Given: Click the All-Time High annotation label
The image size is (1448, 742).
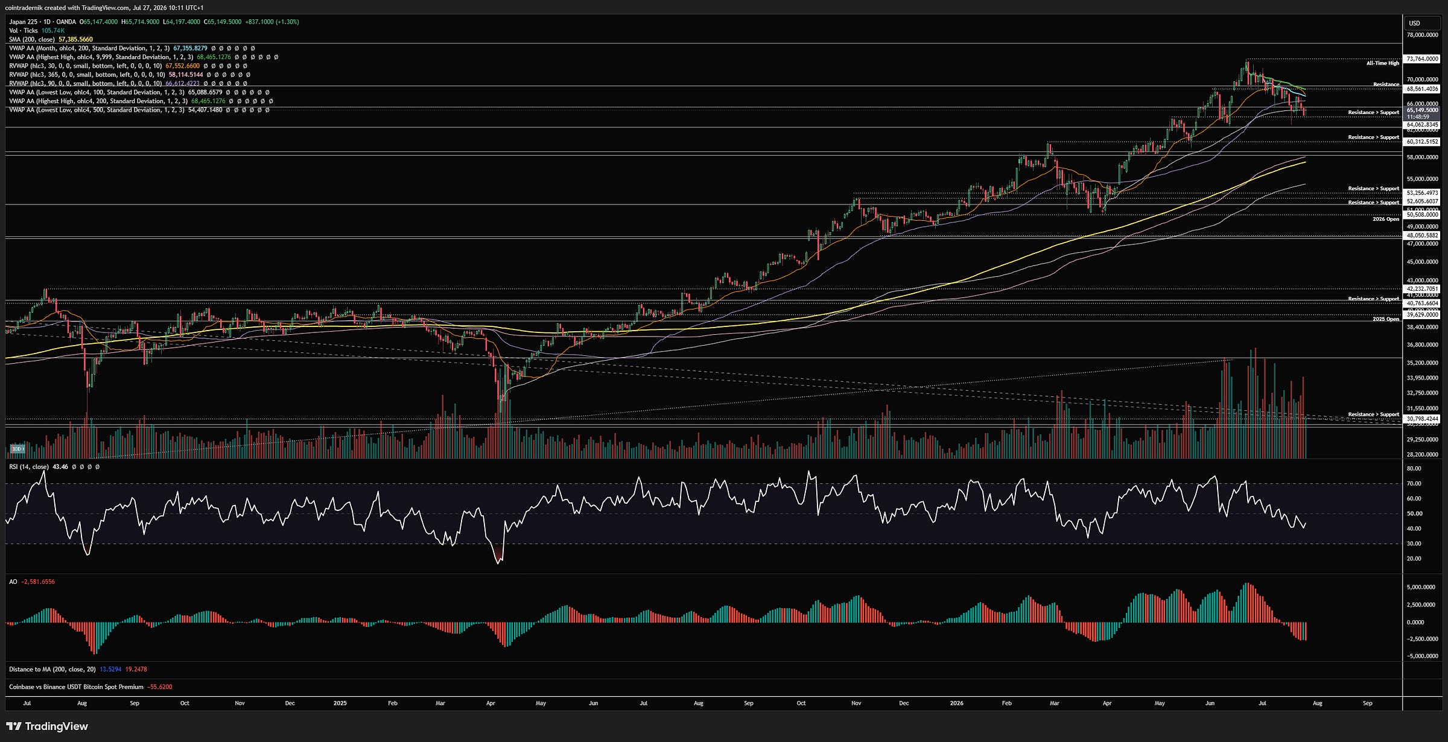Looking at the screenshot, I should (1383, 63).
